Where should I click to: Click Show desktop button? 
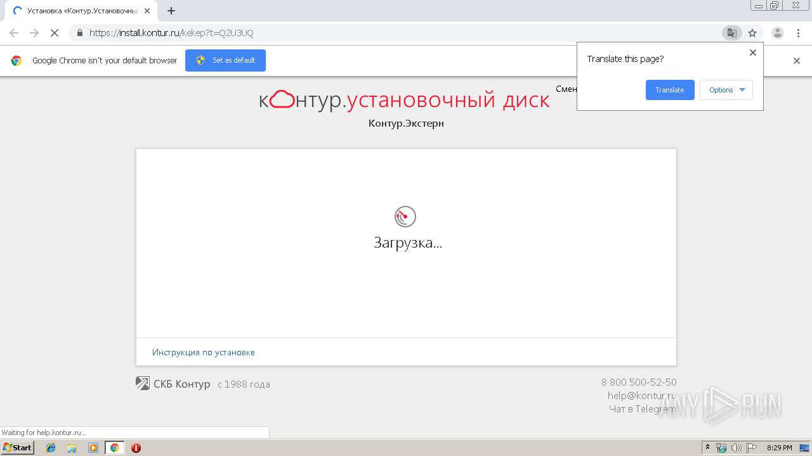point(805,448)
